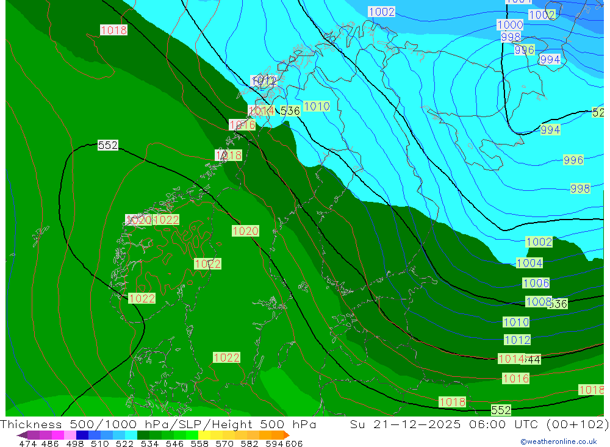This screenshot has width=610, height=447.
Task: Click the legend value 474
Action: (x=28, y=444)
